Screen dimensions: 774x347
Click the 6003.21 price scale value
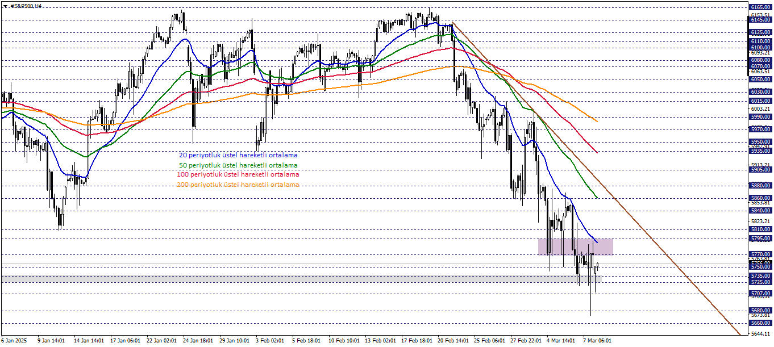(x=760, y=108)
